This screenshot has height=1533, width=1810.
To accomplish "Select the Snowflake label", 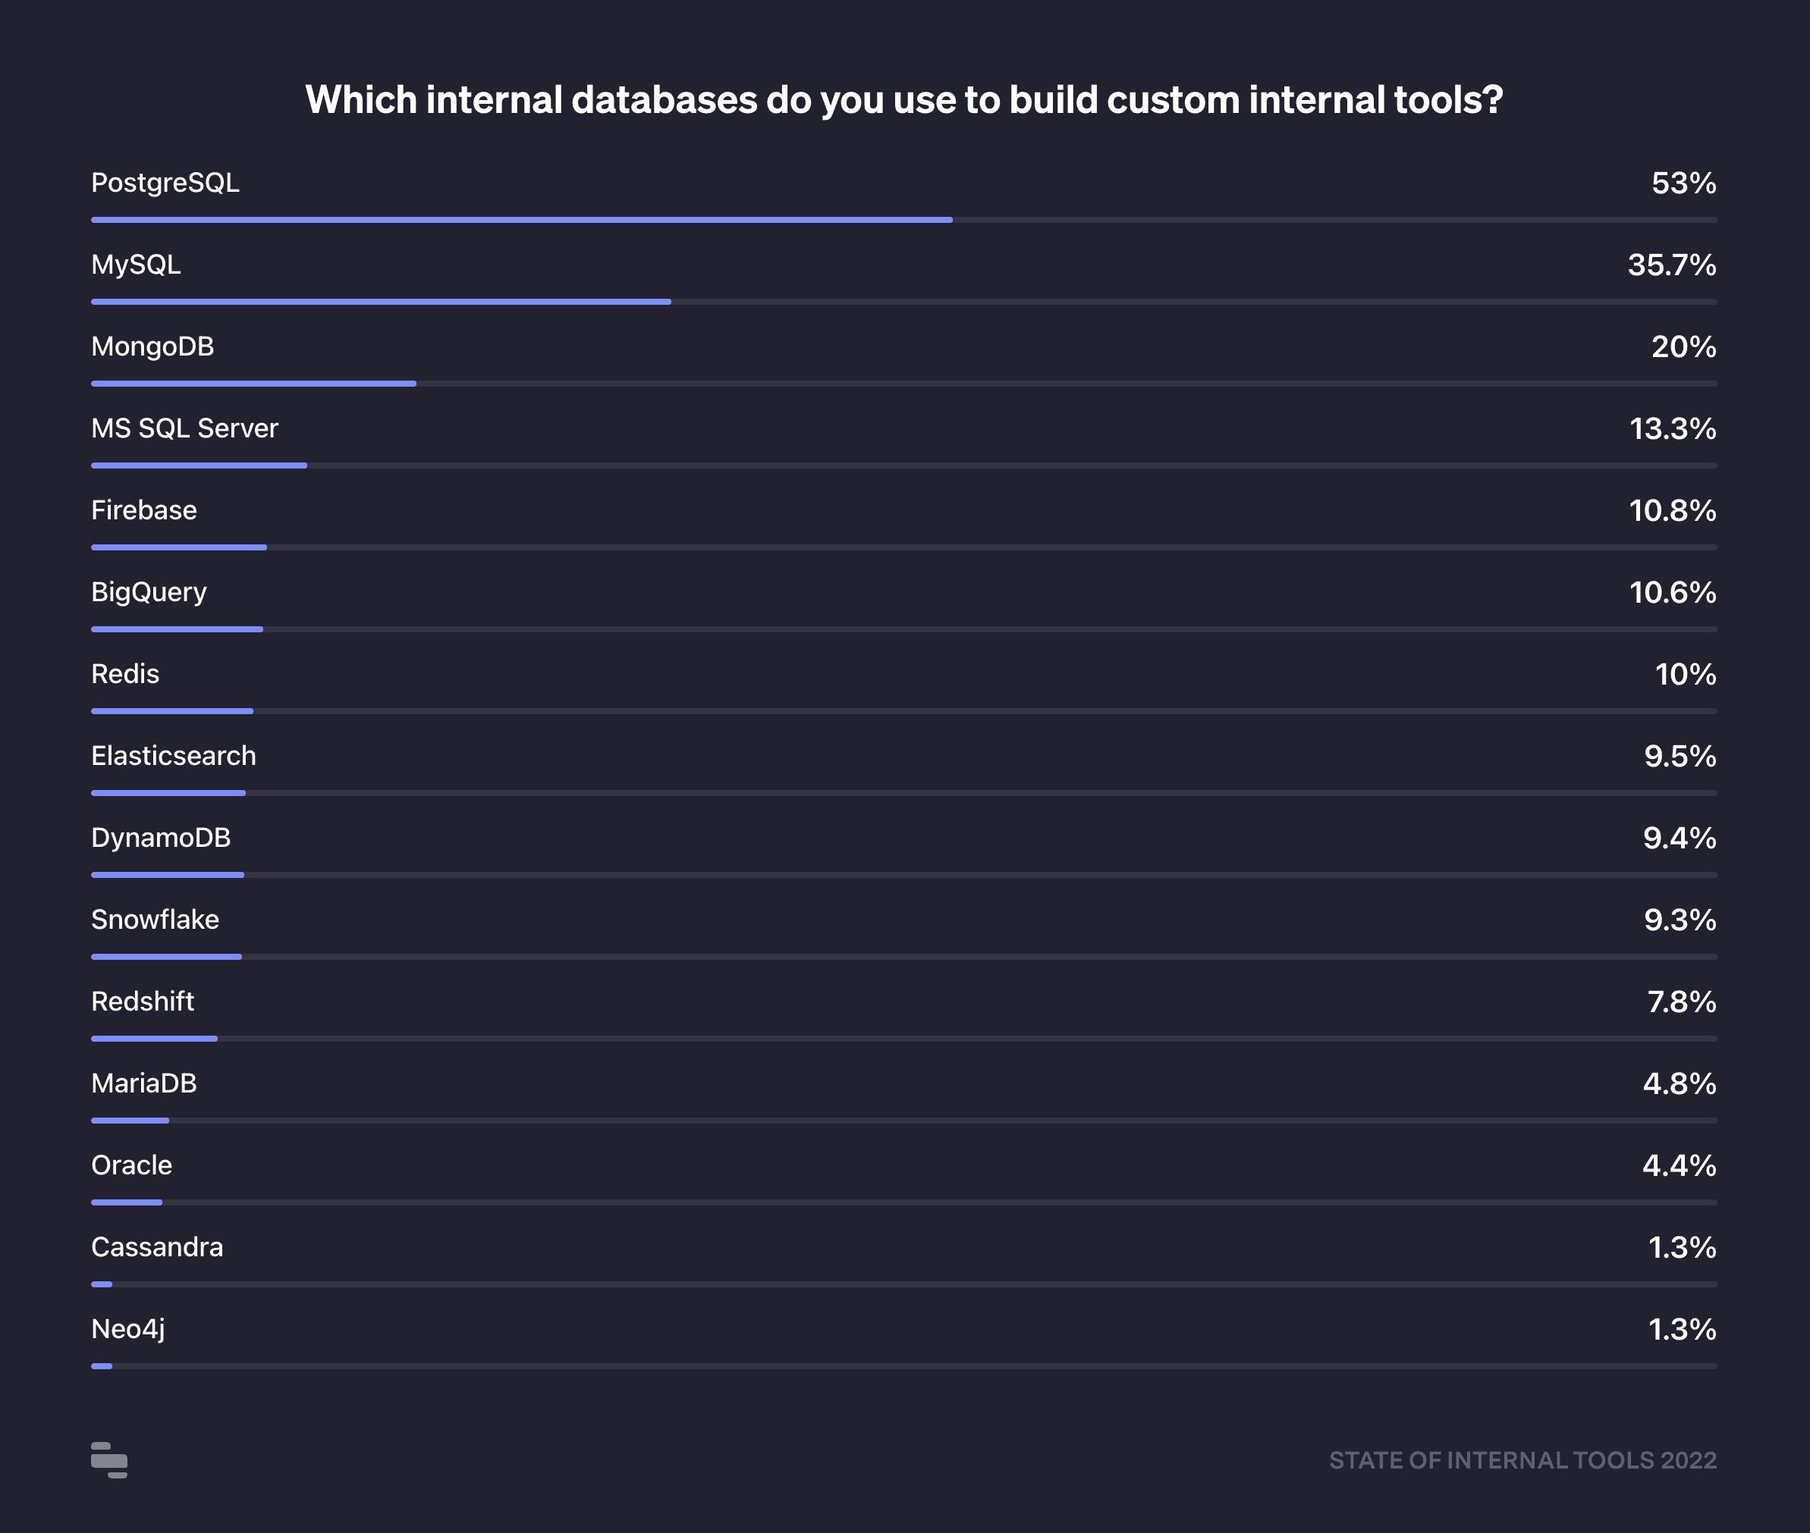I will (155, 920).
